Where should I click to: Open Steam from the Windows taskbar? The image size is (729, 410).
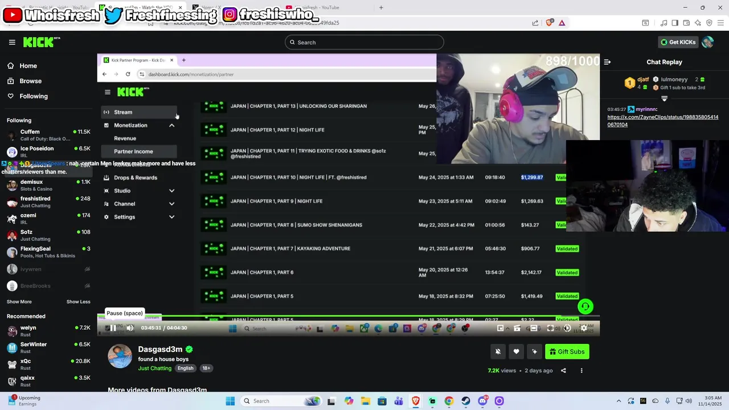(466, 401)
